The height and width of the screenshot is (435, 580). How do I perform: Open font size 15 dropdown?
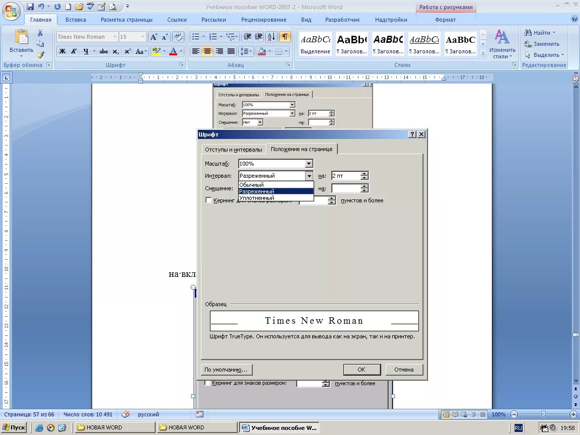(x=142, y=37)
